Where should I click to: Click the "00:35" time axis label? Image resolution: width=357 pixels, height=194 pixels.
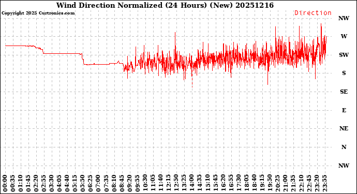tap(13, 184)
